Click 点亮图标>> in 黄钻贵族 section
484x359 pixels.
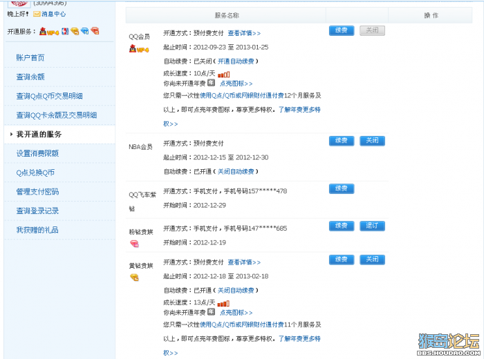[236, 313]
